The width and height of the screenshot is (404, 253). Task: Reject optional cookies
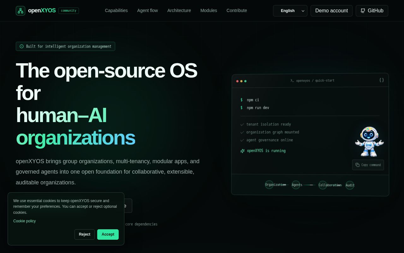85,234
